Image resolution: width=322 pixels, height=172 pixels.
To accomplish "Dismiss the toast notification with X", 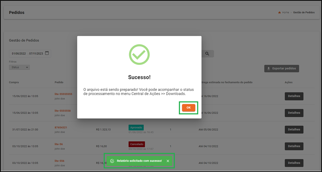I will (x=168, y=161).
